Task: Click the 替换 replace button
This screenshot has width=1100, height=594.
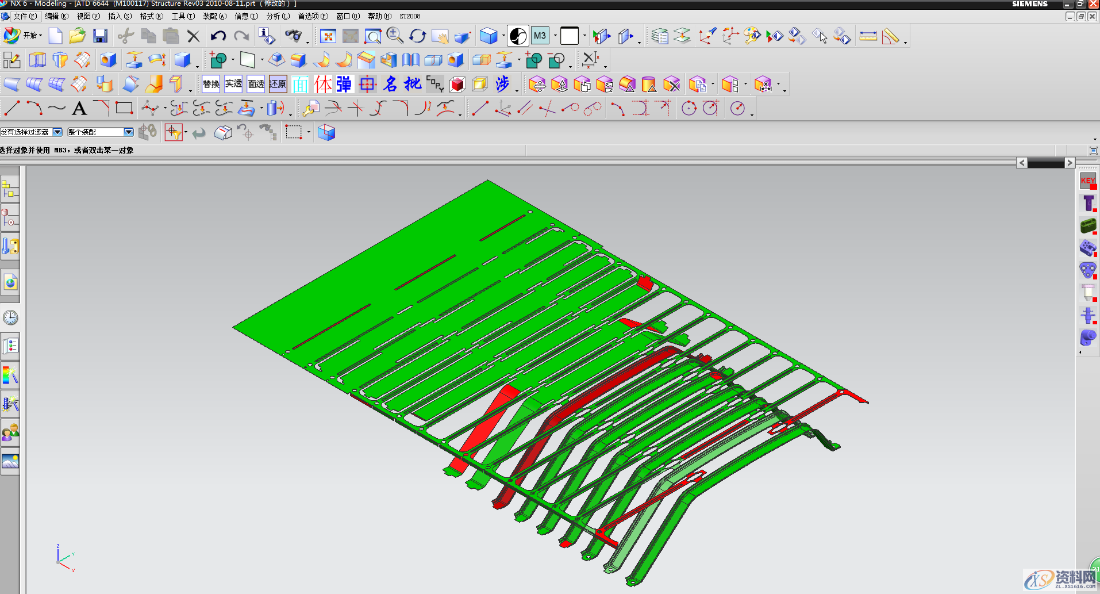Action: coord(211,84)
